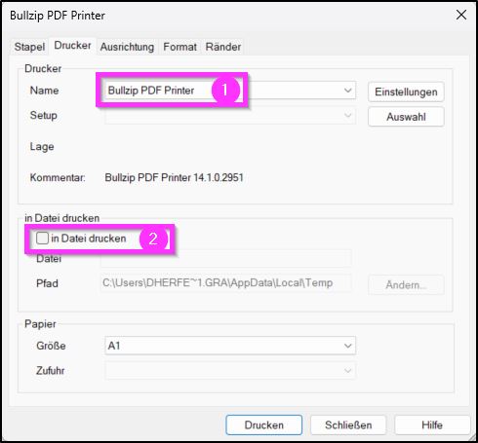Switch to the Stapel tab
Image resolution: width=478 pixels, height=443 pixels.
pyautogui.click(x=29, y=47)
